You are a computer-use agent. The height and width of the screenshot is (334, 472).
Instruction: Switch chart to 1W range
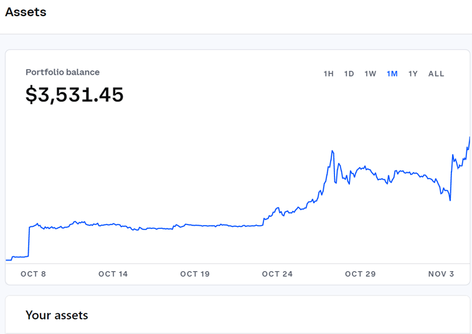[x=371, y=73]
